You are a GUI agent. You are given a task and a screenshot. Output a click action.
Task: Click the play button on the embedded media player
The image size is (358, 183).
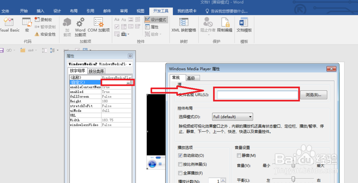coord(152,164)
